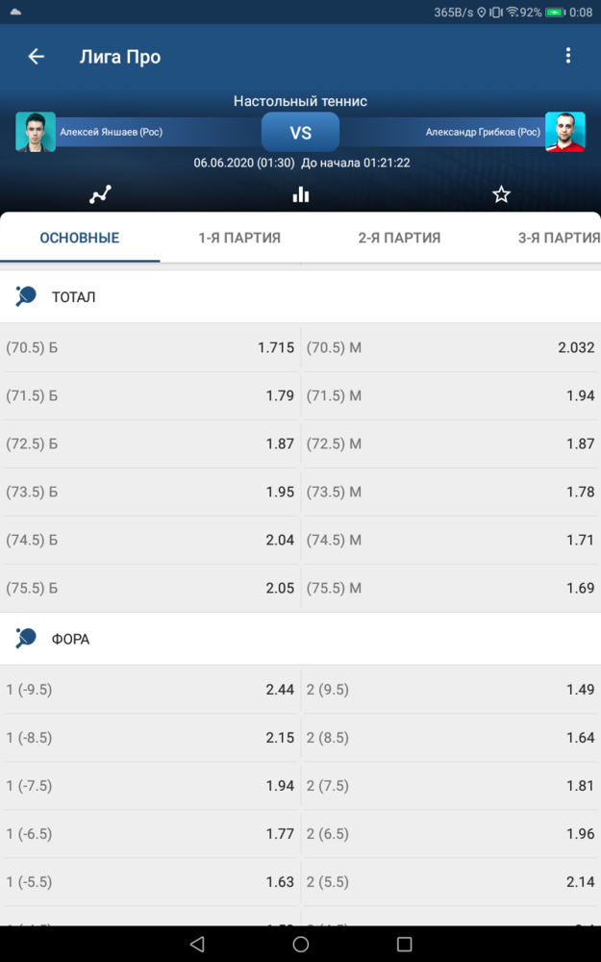Add match to favorites with star icon
This screenshot has height=962, width=601.
pyautogui.click(x=501, y=195)
